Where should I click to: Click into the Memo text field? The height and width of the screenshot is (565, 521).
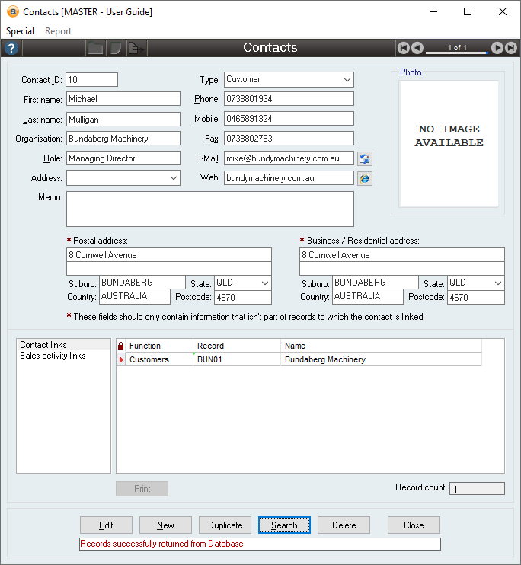click(x=209, y=209)
